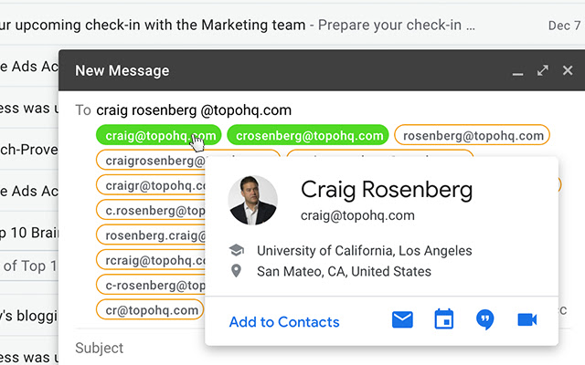The image size is (585, 365).
Task: Click the calendar schedule event icon
Action: [444, 320]
